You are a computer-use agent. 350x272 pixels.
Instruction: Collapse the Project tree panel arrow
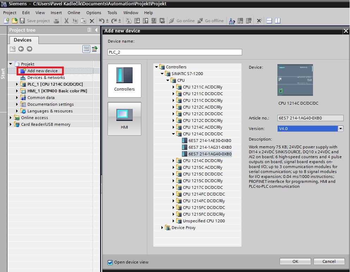pyautogui.click(x=96, y=30)
